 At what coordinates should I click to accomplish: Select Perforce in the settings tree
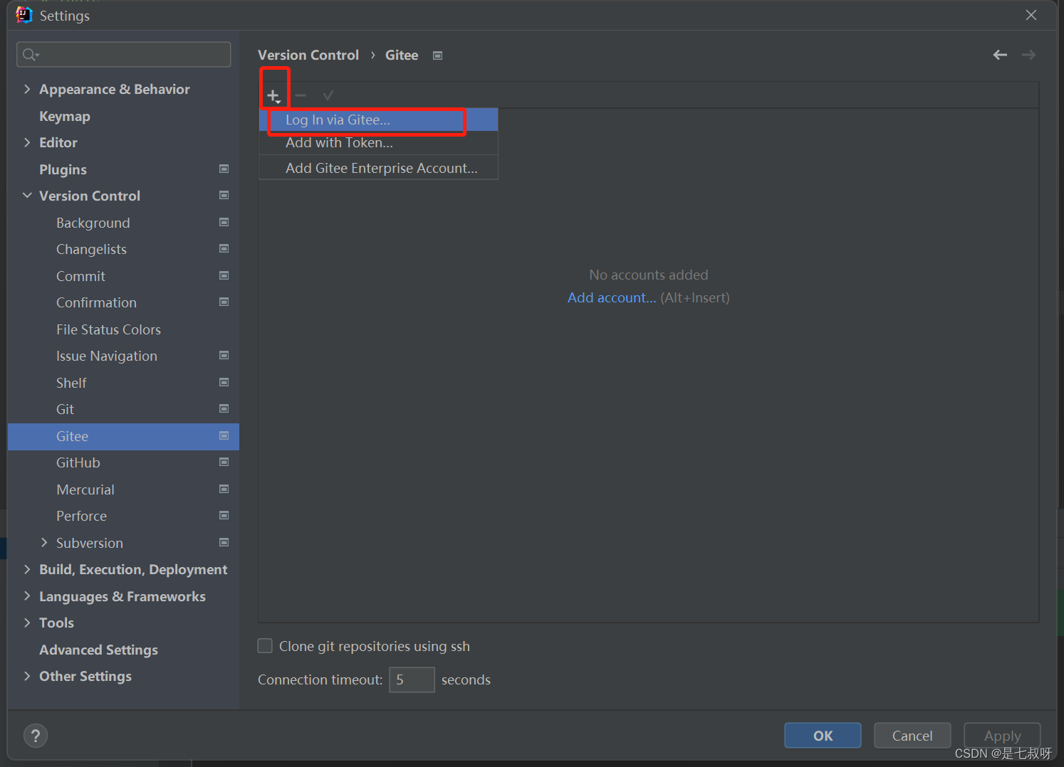(81, 516)
